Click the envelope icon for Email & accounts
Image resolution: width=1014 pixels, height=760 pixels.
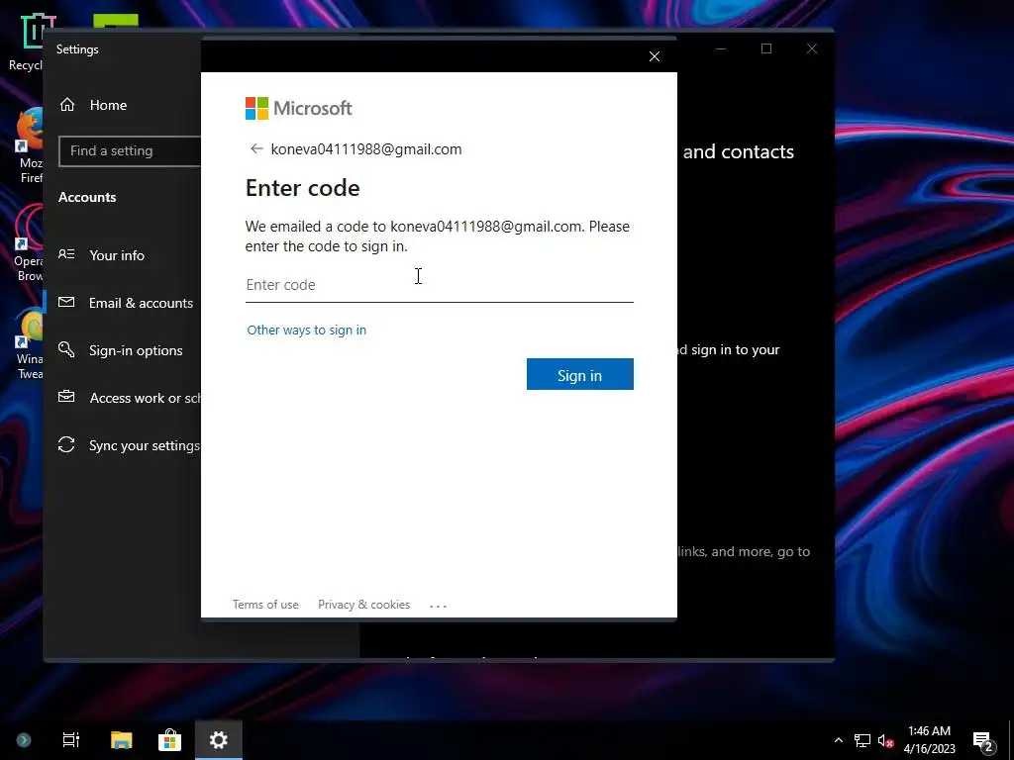tap(66, 302)
